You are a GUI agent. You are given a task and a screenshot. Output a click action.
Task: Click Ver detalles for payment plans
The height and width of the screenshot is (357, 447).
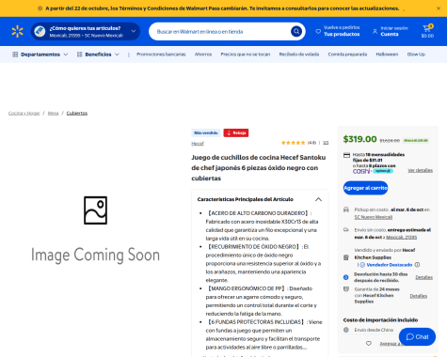tap(420, 170)
